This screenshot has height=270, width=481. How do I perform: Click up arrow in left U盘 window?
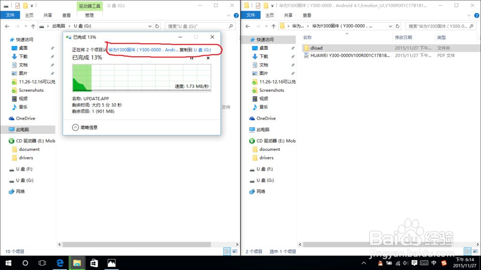click(x=33, y=26)
